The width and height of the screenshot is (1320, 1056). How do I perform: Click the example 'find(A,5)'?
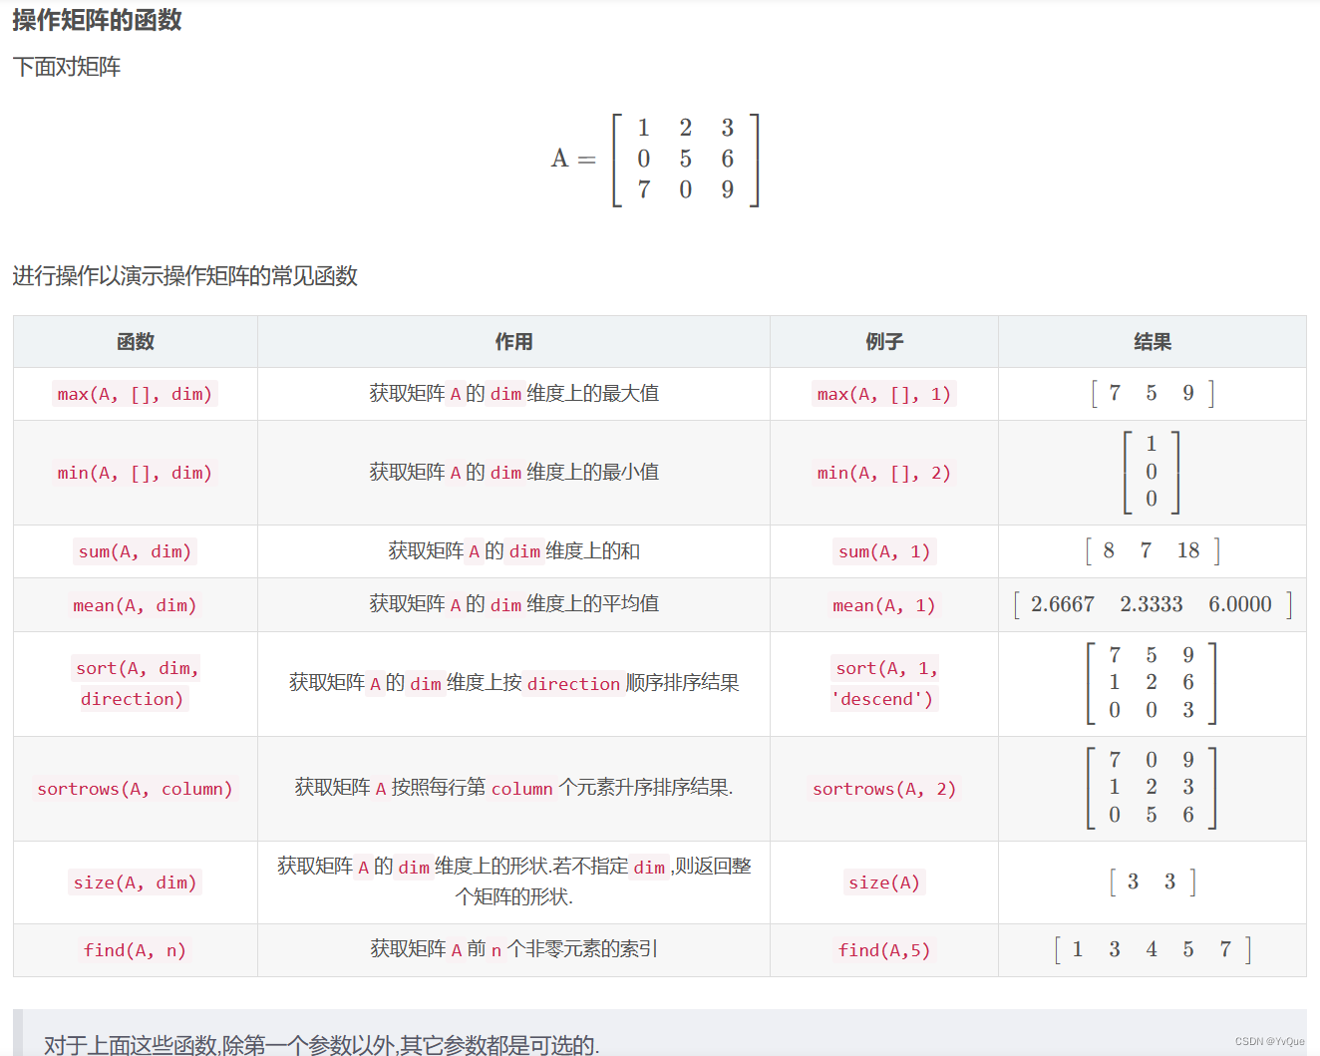(x=884, y=950)
